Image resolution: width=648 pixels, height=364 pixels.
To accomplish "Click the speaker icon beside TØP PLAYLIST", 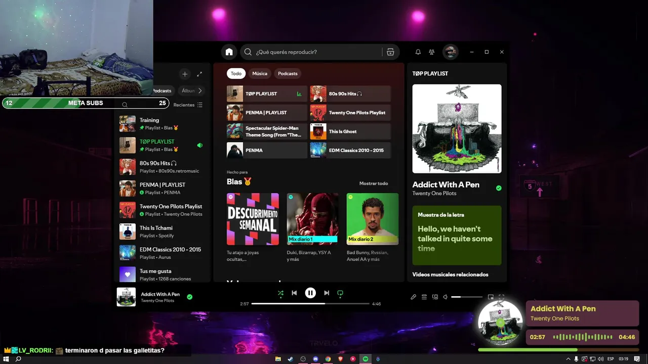I will (199, 146).
